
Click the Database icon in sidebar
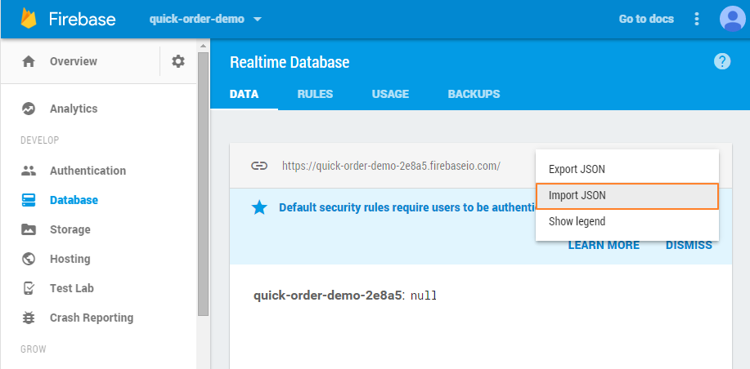[29, 200]
